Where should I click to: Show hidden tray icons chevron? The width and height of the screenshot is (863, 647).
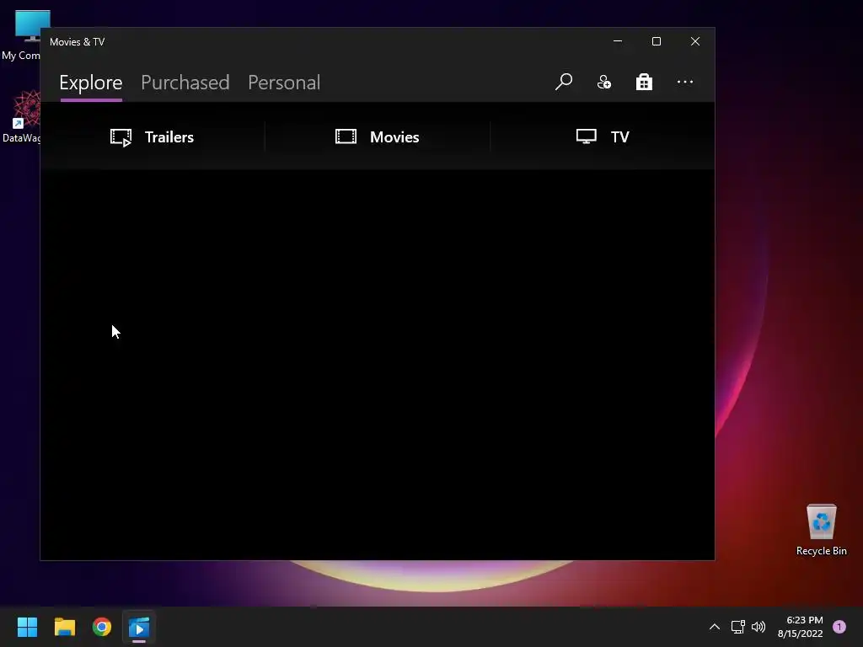tap(715, 627)
